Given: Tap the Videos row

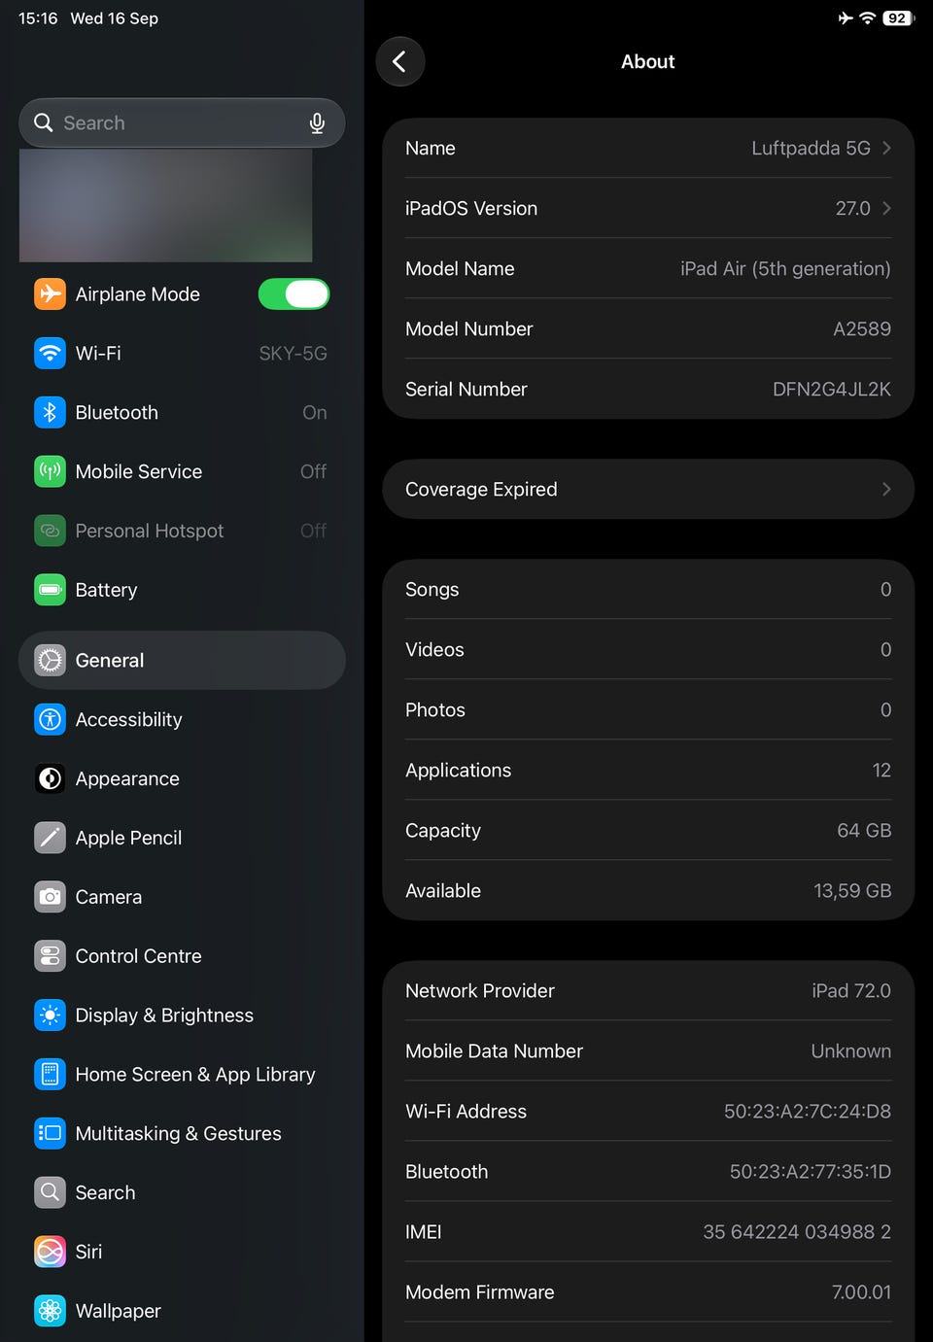Looking at the screenshot, I should tap(648, 649).
